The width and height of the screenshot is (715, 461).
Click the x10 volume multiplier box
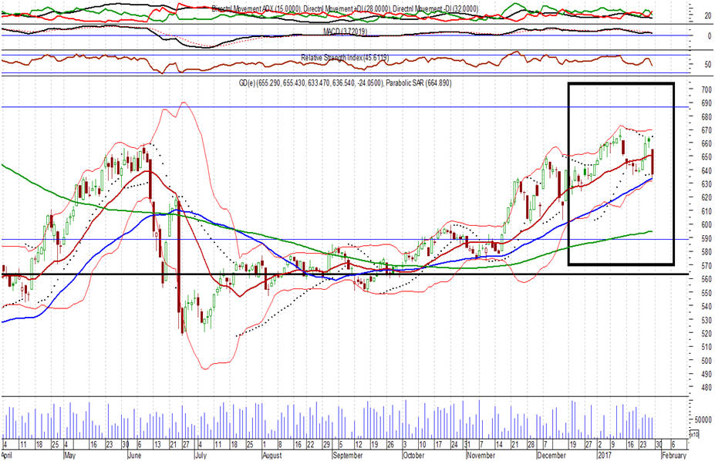(694, 434)
